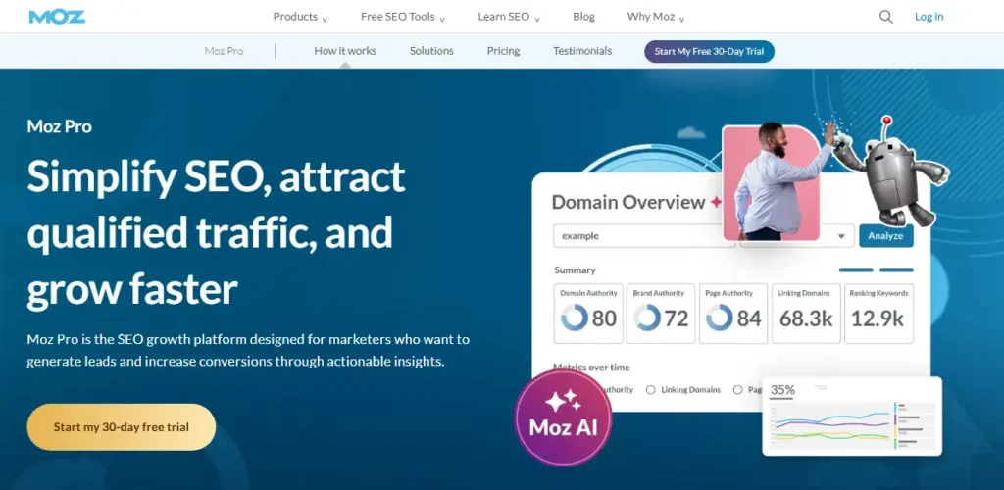The height and width of the screenshot is (490, 1004).
Task: Open the Moz logo homepage link
Action: (x=57, y=17)
